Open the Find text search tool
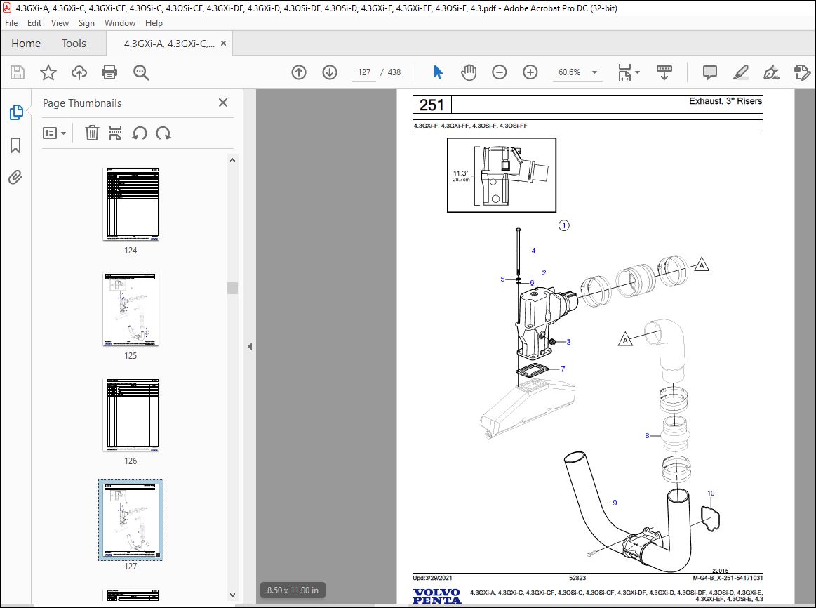This screenshot has height=608, width=816. 141,72
